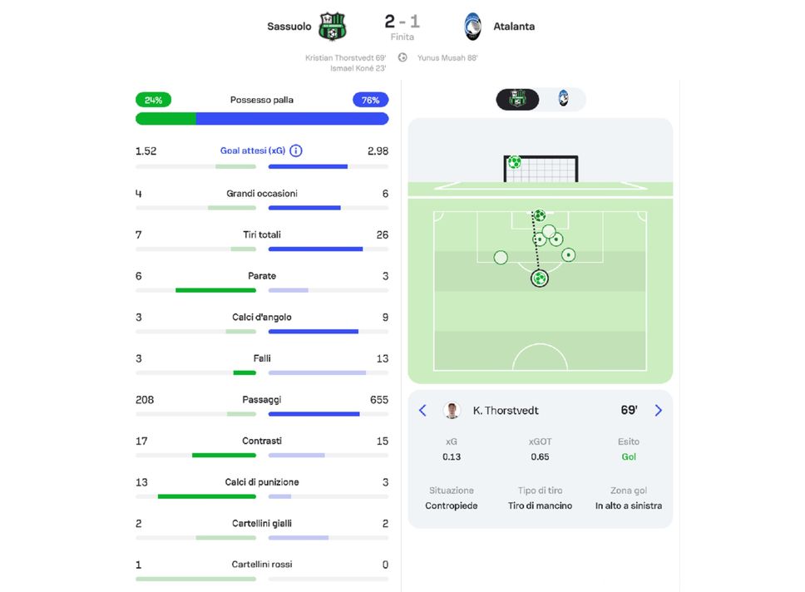This screenshot has width=805, height=592.
Task: Open the xG info tooltip icon
Action: tap(296, 151)
